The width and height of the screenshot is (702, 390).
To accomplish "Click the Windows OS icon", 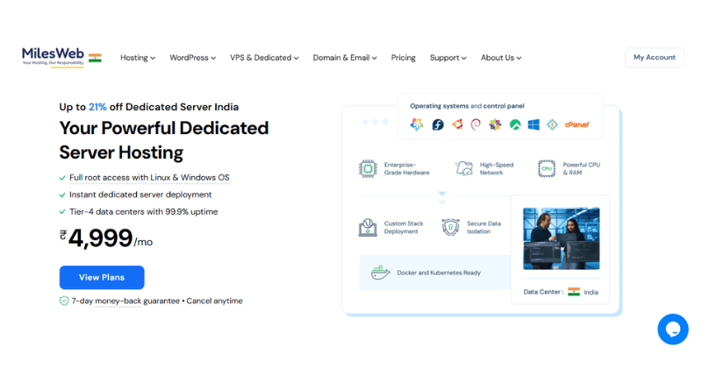I will pyautogui.click(x=534, y=124).
